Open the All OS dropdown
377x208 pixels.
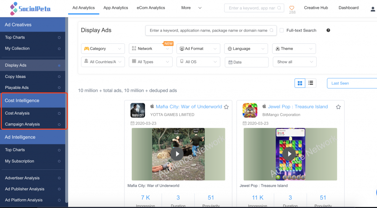(x=198, y=62)
